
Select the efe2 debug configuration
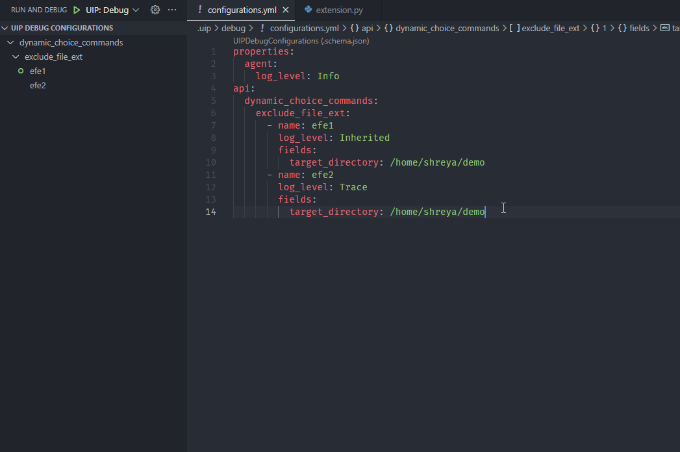click(x=38, y=85)
